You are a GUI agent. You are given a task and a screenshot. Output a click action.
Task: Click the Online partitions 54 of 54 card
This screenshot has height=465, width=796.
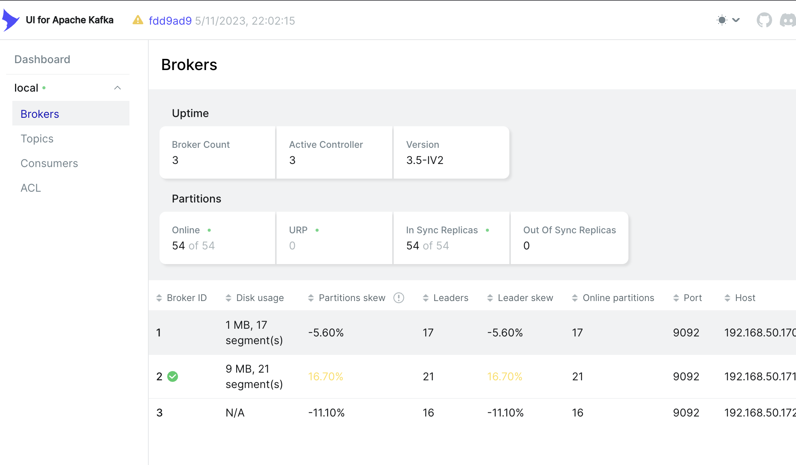click(x=217, y=238)
